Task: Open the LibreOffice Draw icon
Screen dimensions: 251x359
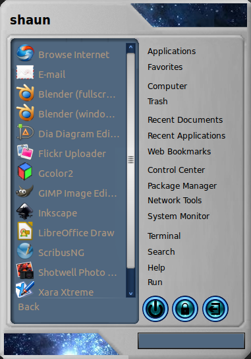Action: point(25,231)
